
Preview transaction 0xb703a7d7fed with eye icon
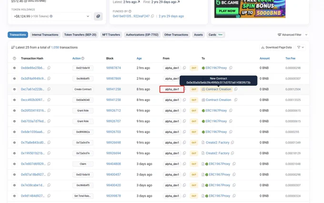[x=14, y=121]
